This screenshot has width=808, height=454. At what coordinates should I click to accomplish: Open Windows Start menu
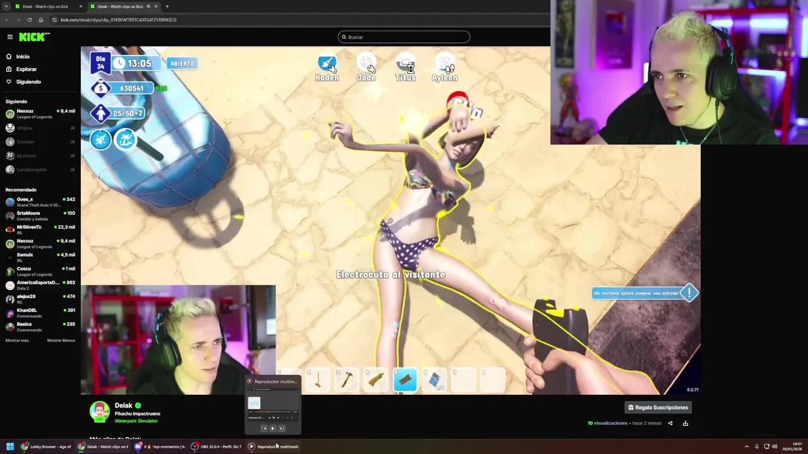(x=10, y=446)
